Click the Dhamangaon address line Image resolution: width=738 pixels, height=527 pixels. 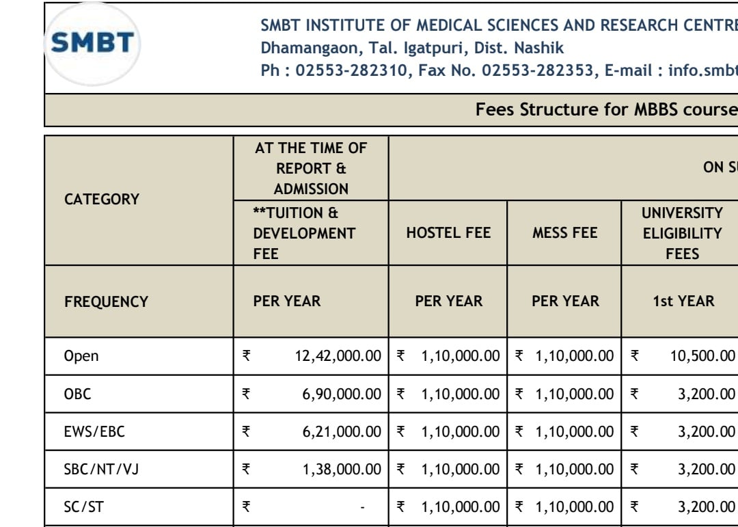click(x=412, y=48)
